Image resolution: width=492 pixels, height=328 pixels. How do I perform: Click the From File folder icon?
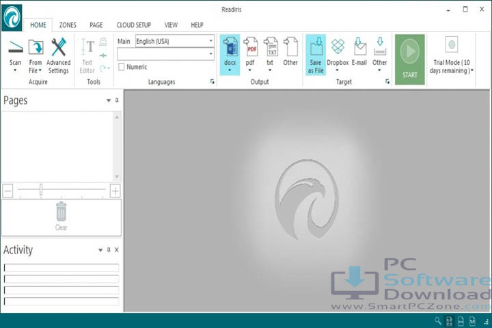pos(36,47)
